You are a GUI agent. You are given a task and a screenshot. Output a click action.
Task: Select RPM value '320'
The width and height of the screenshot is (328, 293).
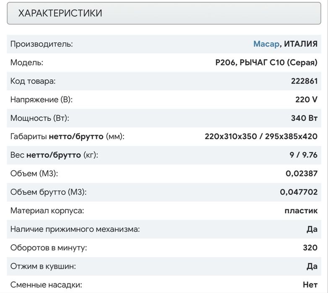310,248
